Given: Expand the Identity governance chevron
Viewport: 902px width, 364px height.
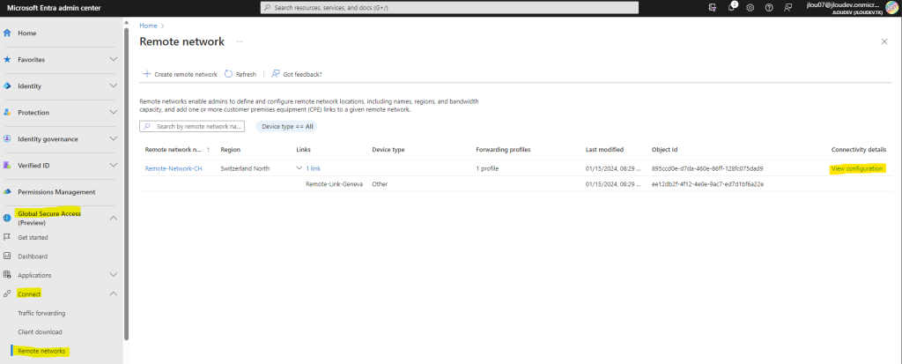Looking at the screenshot, I should pyautogui.click(x=114, y=139).
